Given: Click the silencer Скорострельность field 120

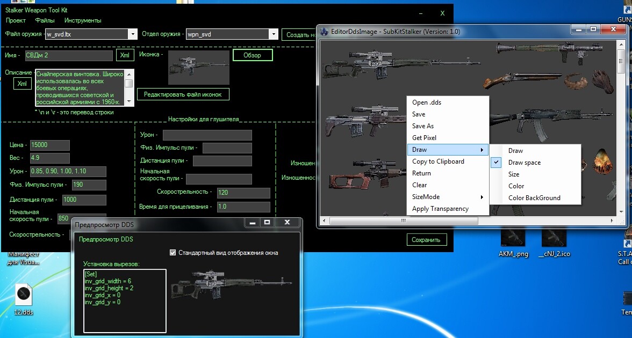Looking at the screenshot, I should (243, 192).
